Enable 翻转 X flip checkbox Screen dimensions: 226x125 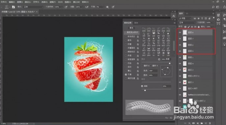[x=142, y=65]
